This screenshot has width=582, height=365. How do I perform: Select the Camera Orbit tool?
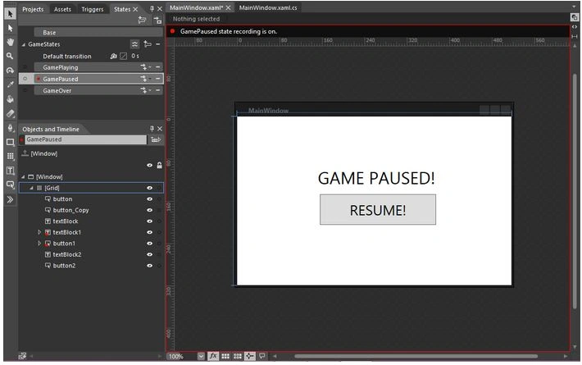[10, 71]
